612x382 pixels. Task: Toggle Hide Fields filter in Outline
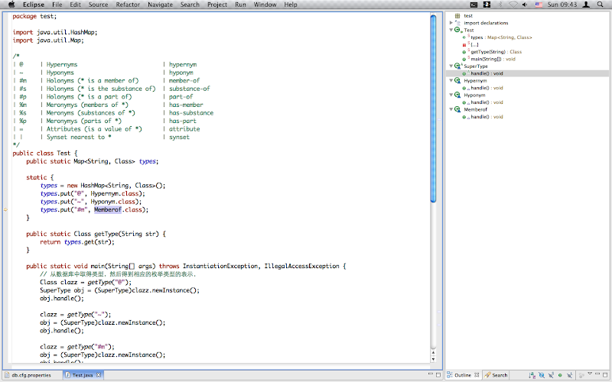point(542,375)
